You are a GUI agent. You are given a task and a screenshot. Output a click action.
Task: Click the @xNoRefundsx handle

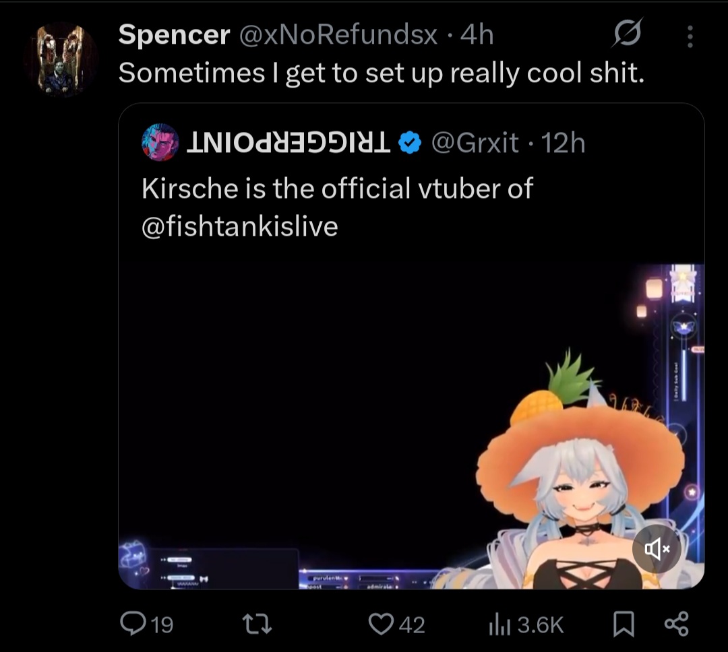(x=339, y=35)
